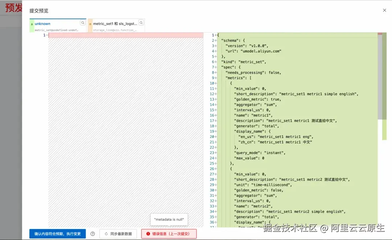Click the search icon on unknown tab

point(83,23)
